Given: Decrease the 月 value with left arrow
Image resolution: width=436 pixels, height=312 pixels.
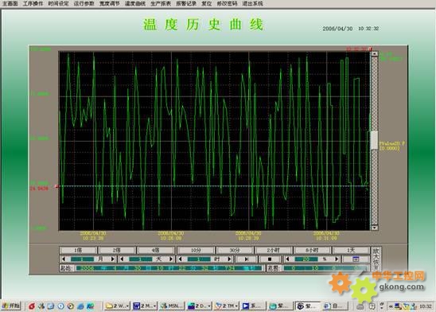Looking at the screenshot, I should (64, 259).
